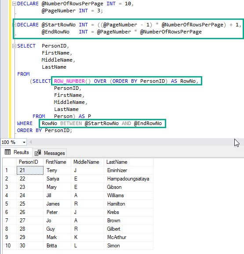This screenshot has width=244, height=254.
Task: Click the FirstName cell Sariya
Action: (x=57, y=179)
